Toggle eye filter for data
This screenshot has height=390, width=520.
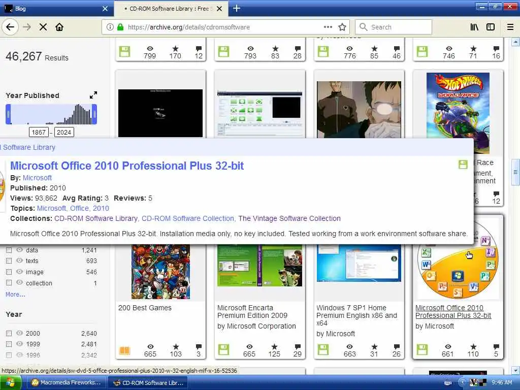click(20, 250)
